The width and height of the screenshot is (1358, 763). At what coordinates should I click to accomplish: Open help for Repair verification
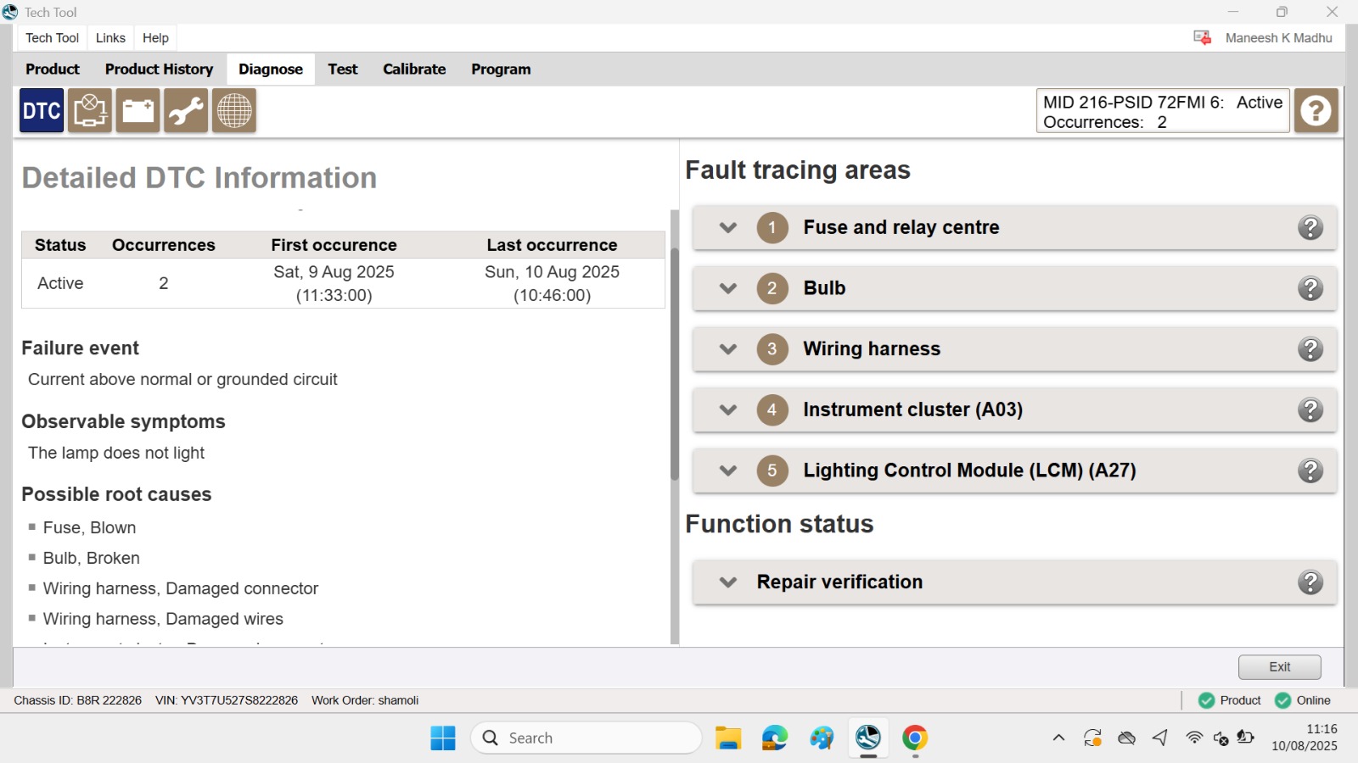(x=1310, y=582)
